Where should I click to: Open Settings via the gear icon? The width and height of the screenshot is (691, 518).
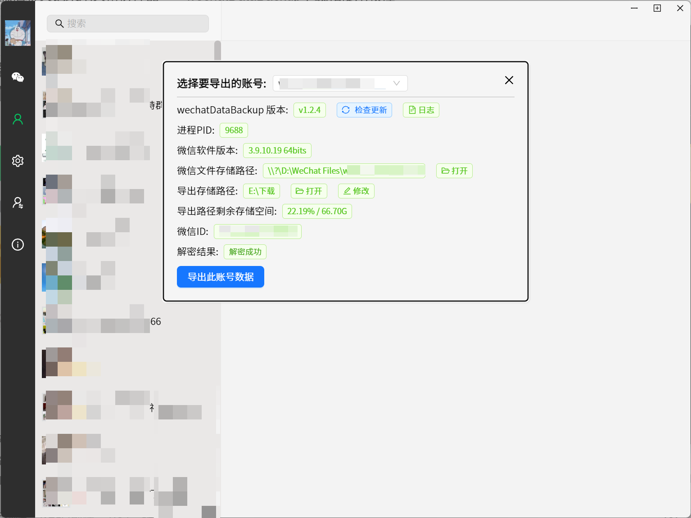click(x=18, y=161)
